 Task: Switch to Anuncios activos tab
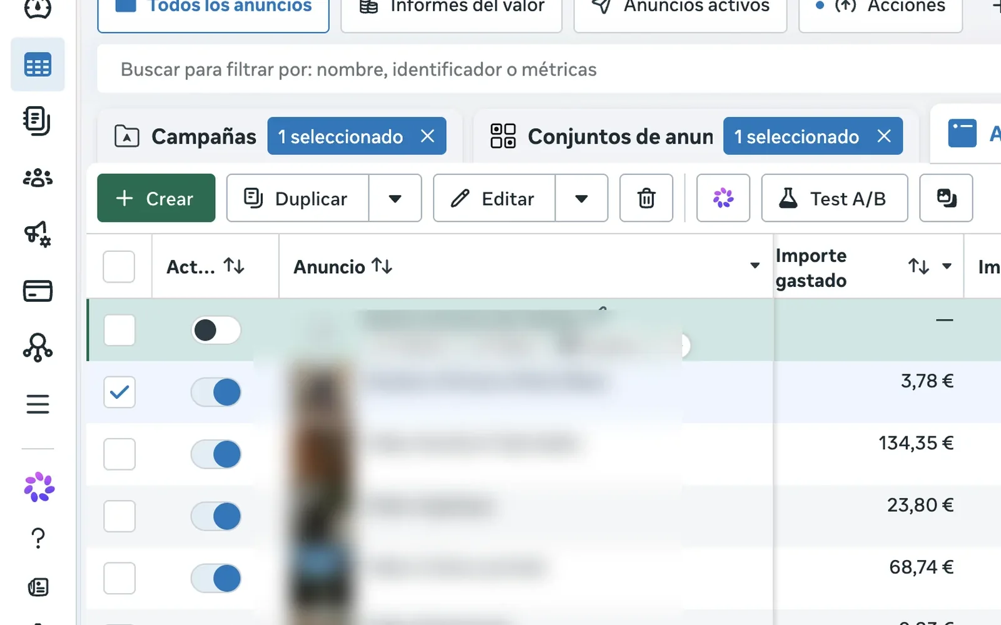[680, 12]
